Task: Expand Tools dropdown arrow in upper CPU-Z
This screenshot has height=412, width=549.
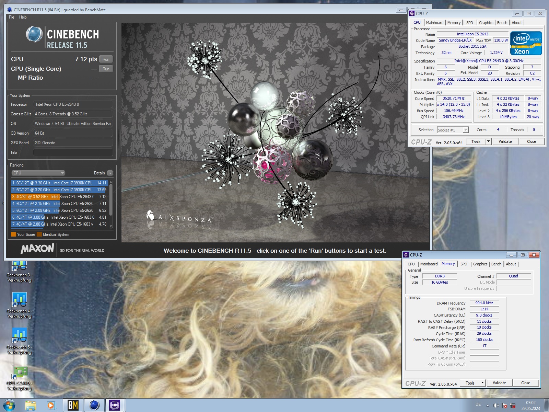Action: coord(488,141)
